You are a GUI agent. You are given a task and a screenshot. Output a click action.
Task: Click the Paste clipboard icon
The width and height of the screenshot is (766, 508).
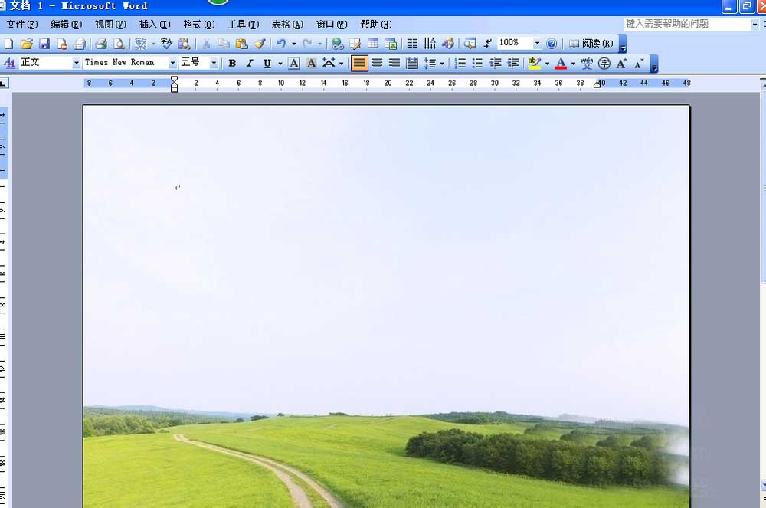(241, 44)
